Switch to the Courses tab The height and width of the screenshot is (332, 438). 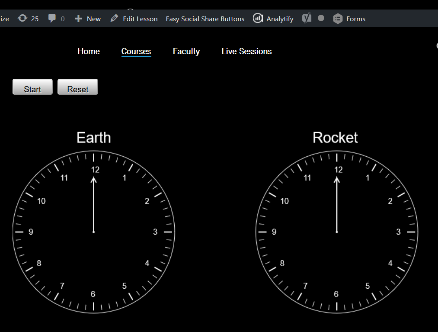tap(136, 51)
